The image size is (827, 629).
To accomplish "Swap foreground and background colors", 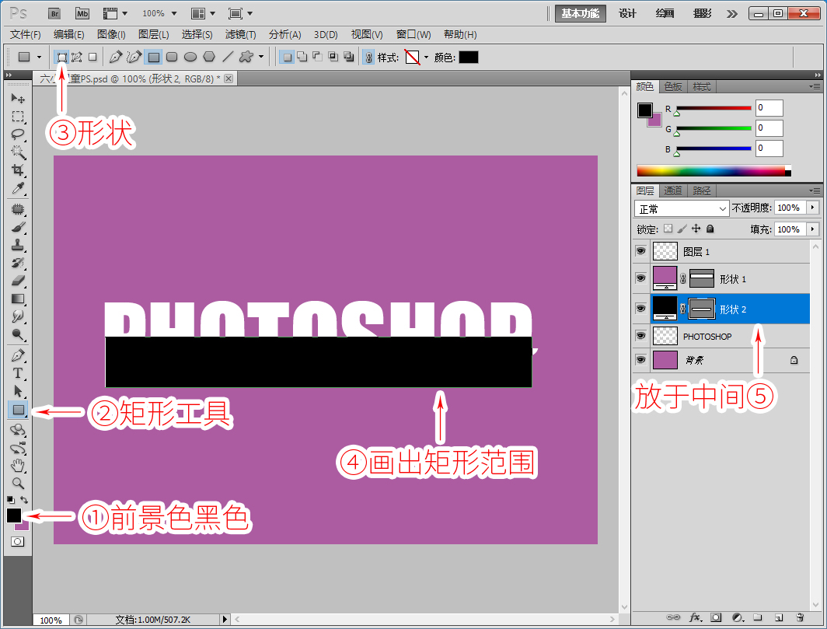I will coord(24,499).
